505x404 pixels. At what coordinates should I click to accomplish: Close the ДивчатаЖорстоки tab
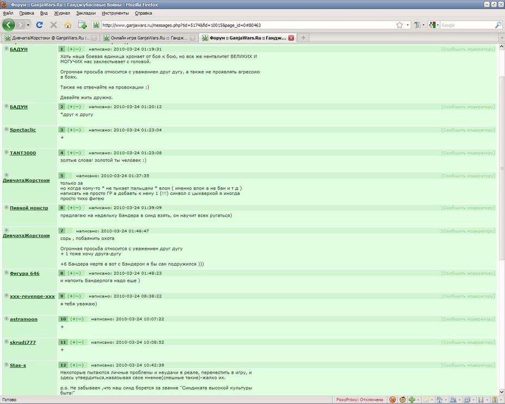click(x=94, y=38)
